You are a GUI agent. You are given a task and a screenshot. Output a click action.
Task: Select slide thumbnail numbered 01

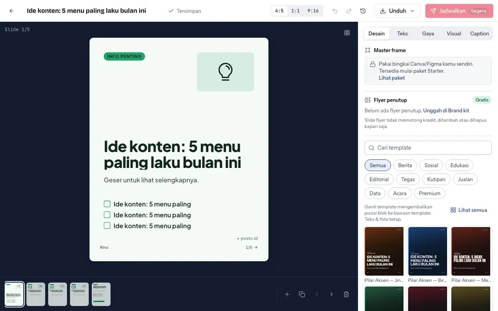(36, 294)
